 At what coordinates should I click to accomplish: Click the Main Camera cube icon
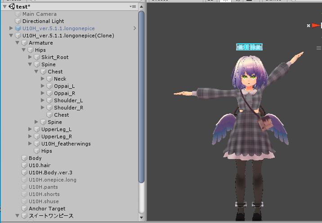(x=18, y=14)
